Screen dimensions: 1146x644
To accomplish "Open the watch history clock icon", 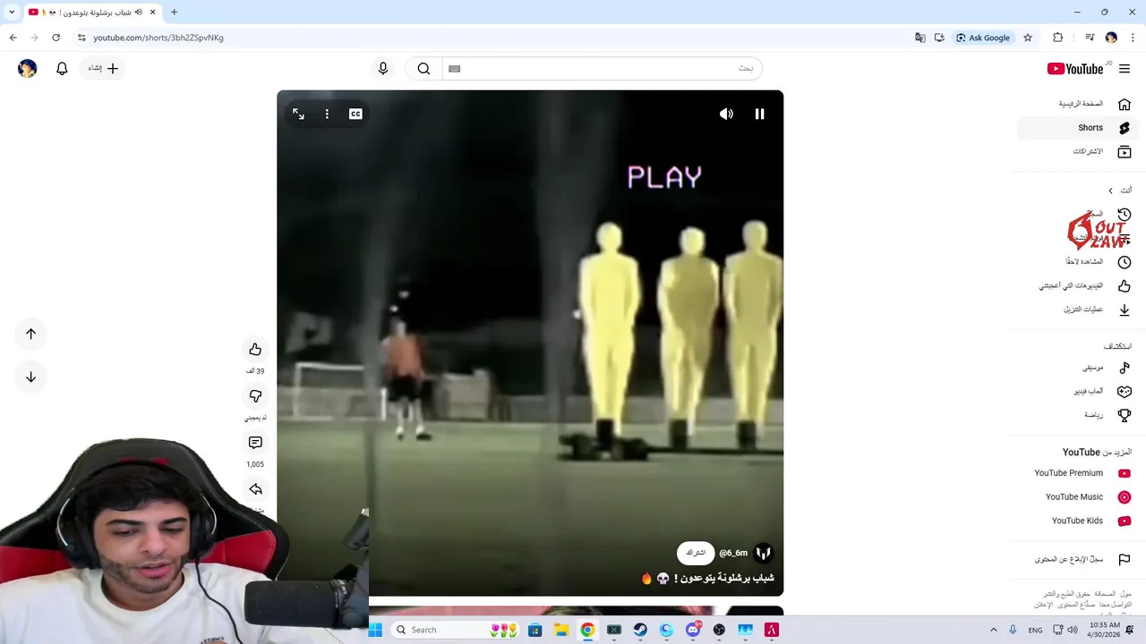I will click(1125, 215).
